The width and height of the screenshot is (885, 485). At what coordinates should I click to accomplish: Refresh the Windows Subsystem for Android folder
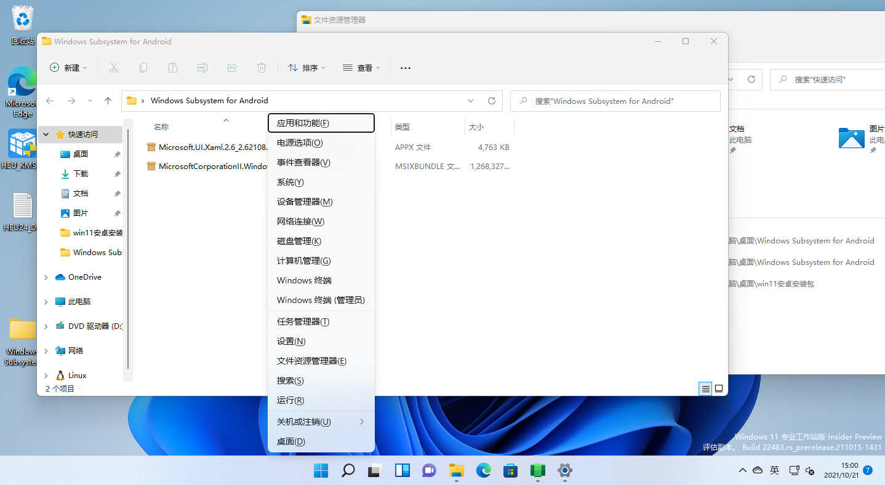tap(492, 101)
